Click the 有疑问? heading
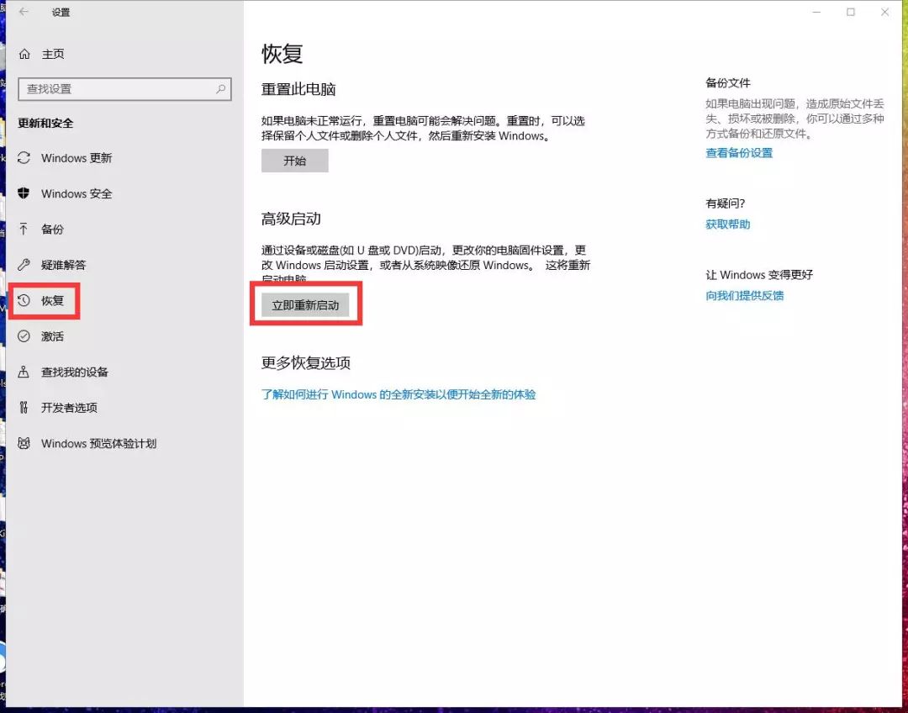This screenshot has height=713, width=908. 725,203
